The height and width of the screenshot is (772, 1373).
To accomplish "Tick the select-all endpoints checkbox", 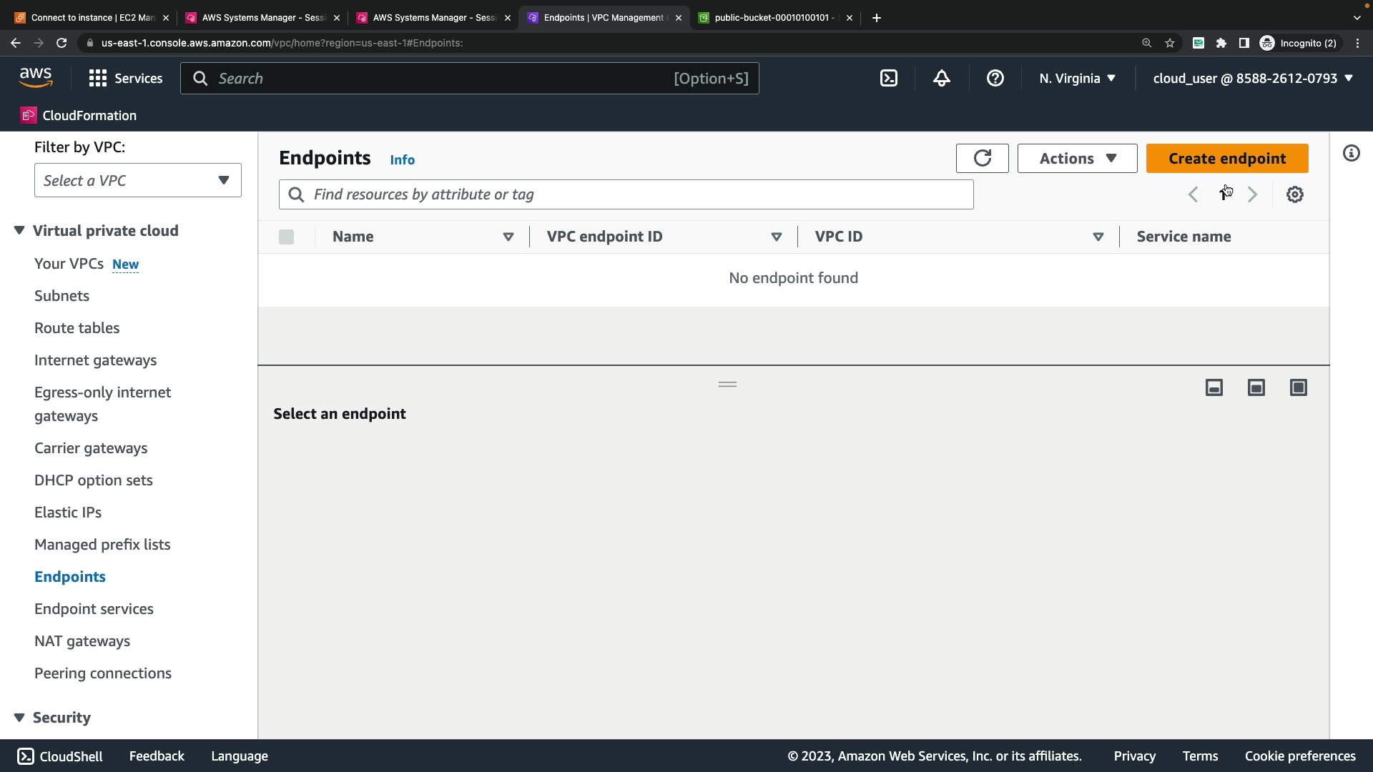I will point(286,237).
